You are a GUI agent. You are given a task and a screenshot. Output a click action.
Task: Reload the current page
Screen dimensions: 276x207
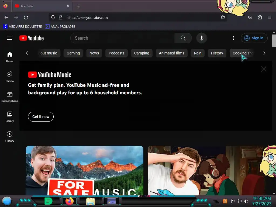click(26, 18)
